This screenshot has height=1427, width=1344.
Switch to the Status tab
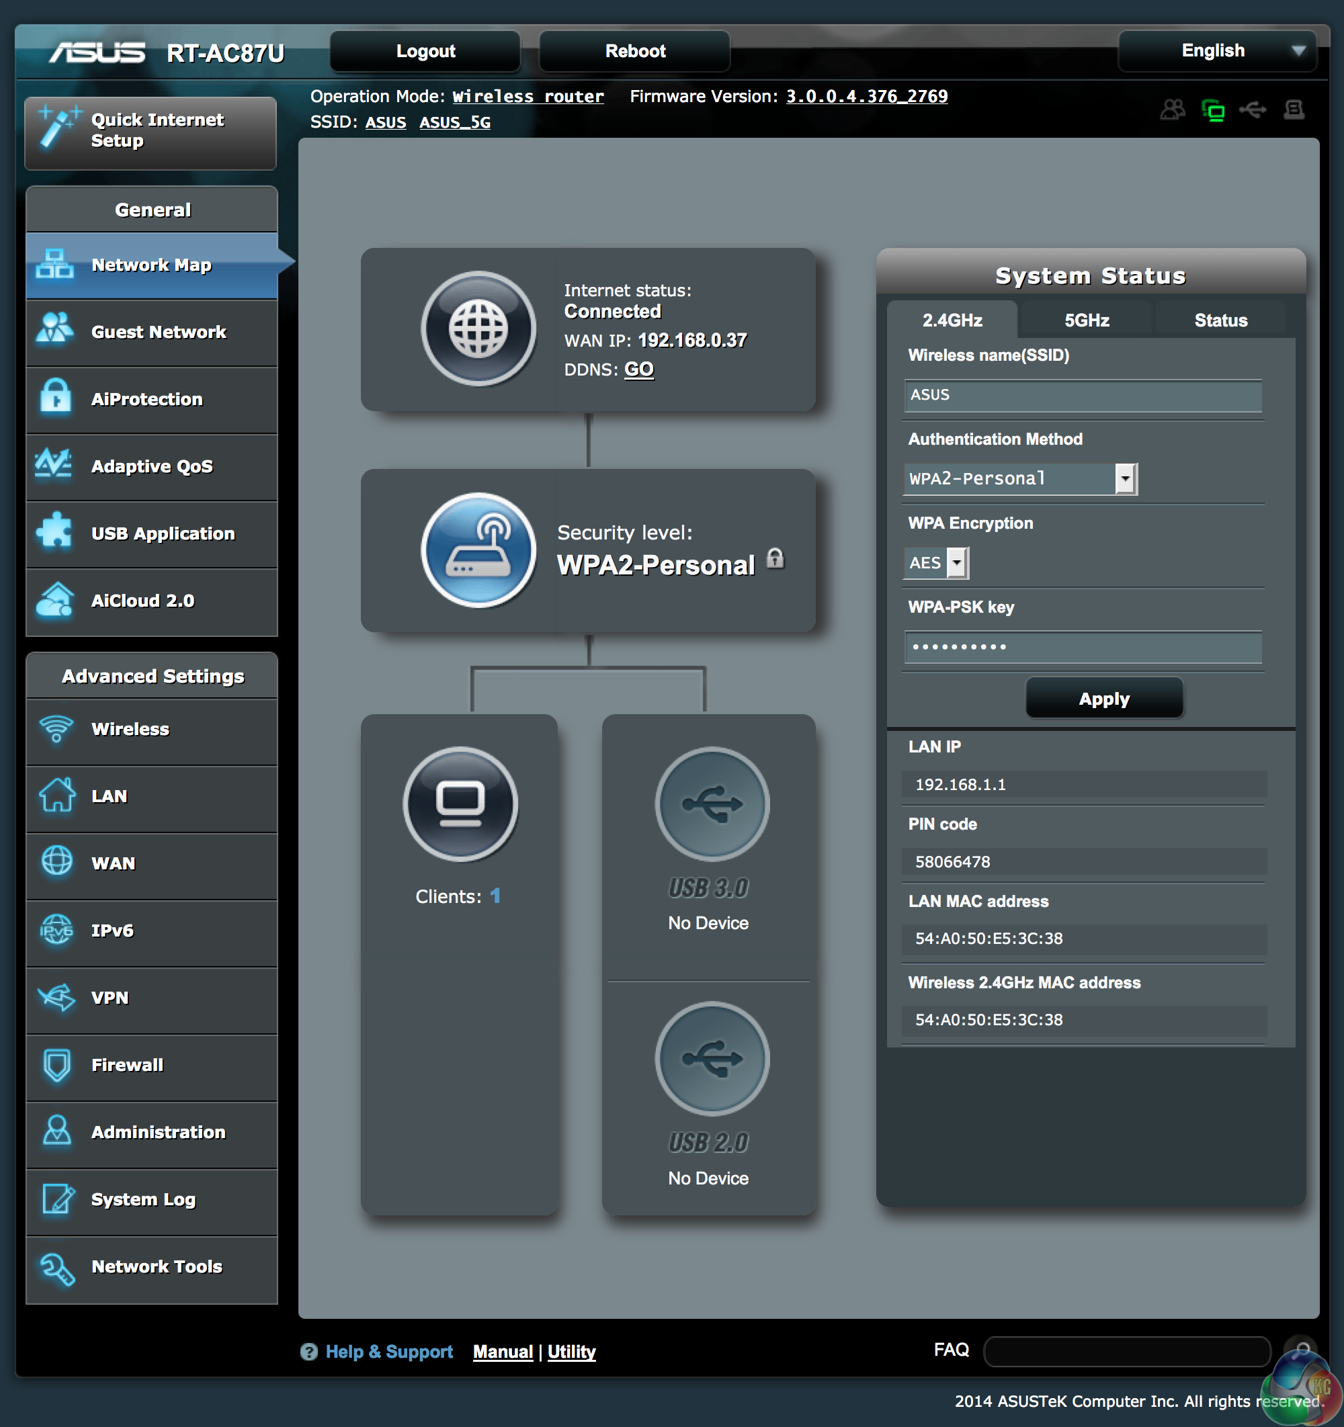[1220, 320]
